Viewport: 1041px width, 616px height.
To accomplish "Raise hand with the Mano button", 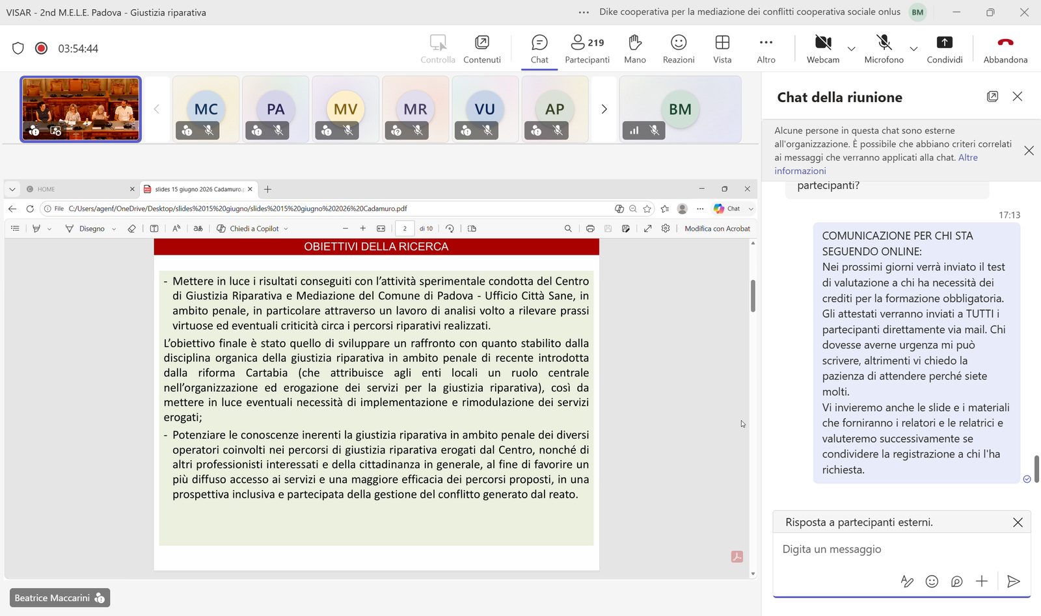I will tap(635, 49).
